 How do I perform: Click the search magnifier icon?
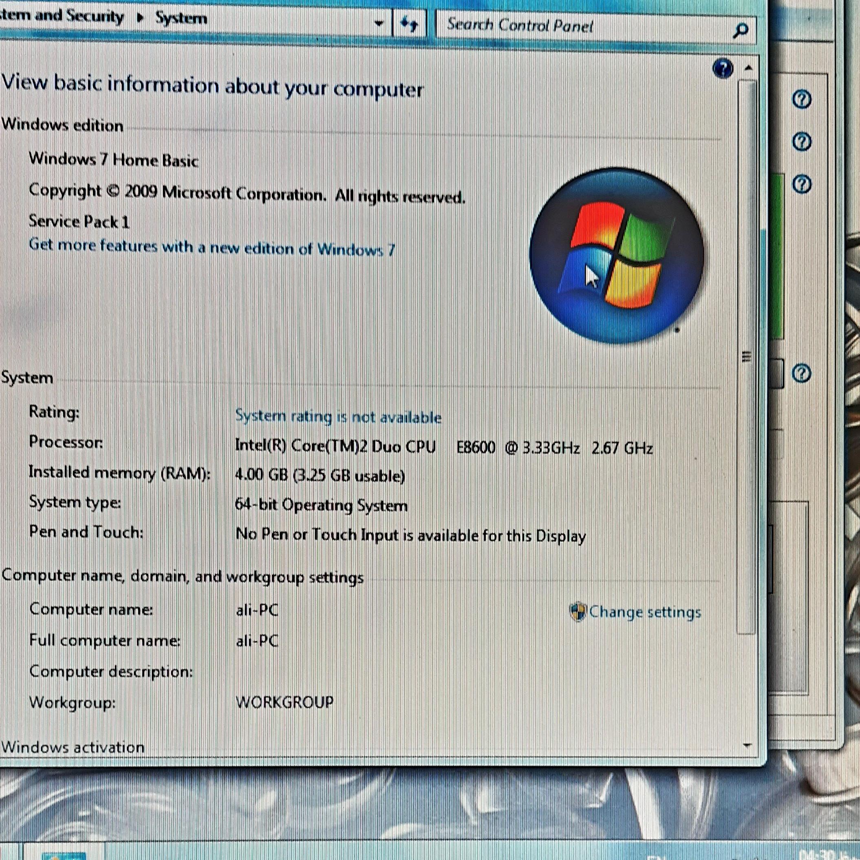740,30
